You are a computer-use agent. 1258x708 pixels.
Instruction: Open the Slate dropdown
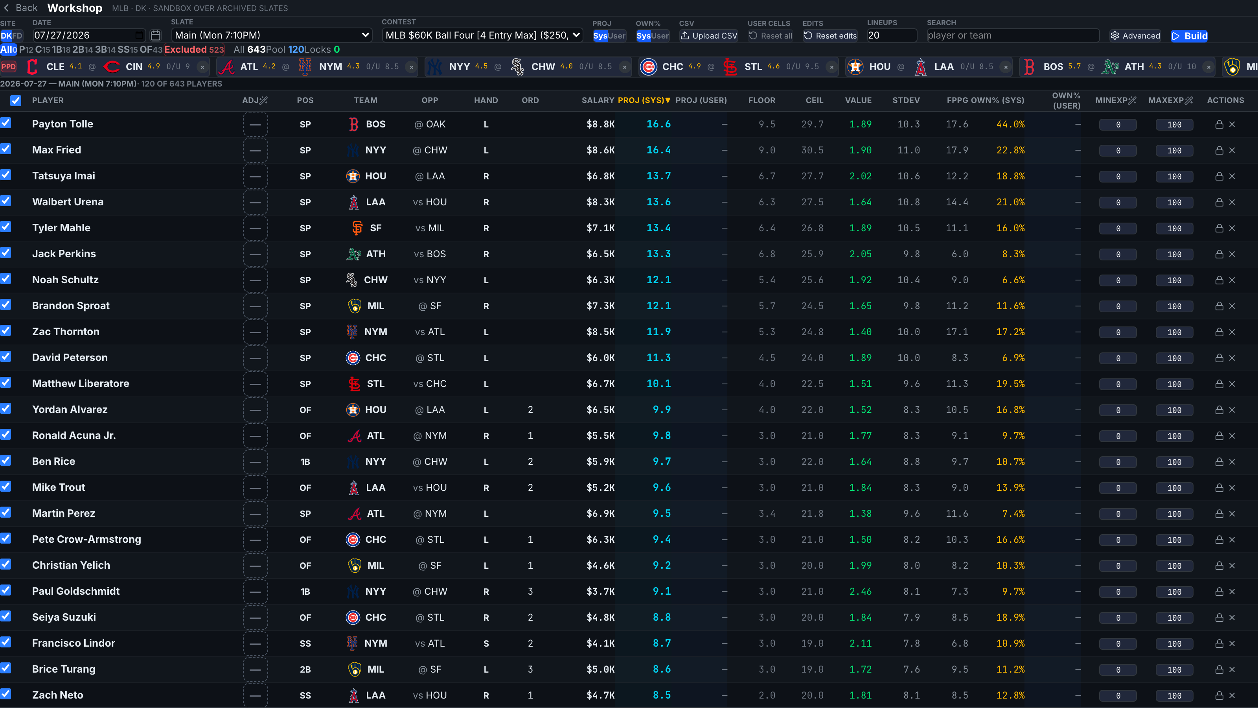click(272, 35)
